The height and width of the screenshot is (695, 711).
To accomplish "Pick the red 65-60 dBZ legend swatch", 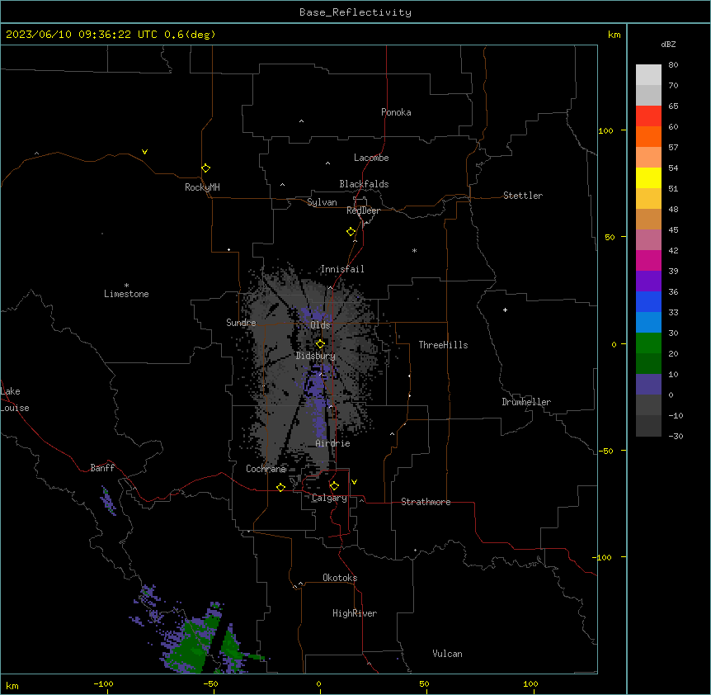I will pyautogui.click(x=648, y=116).
